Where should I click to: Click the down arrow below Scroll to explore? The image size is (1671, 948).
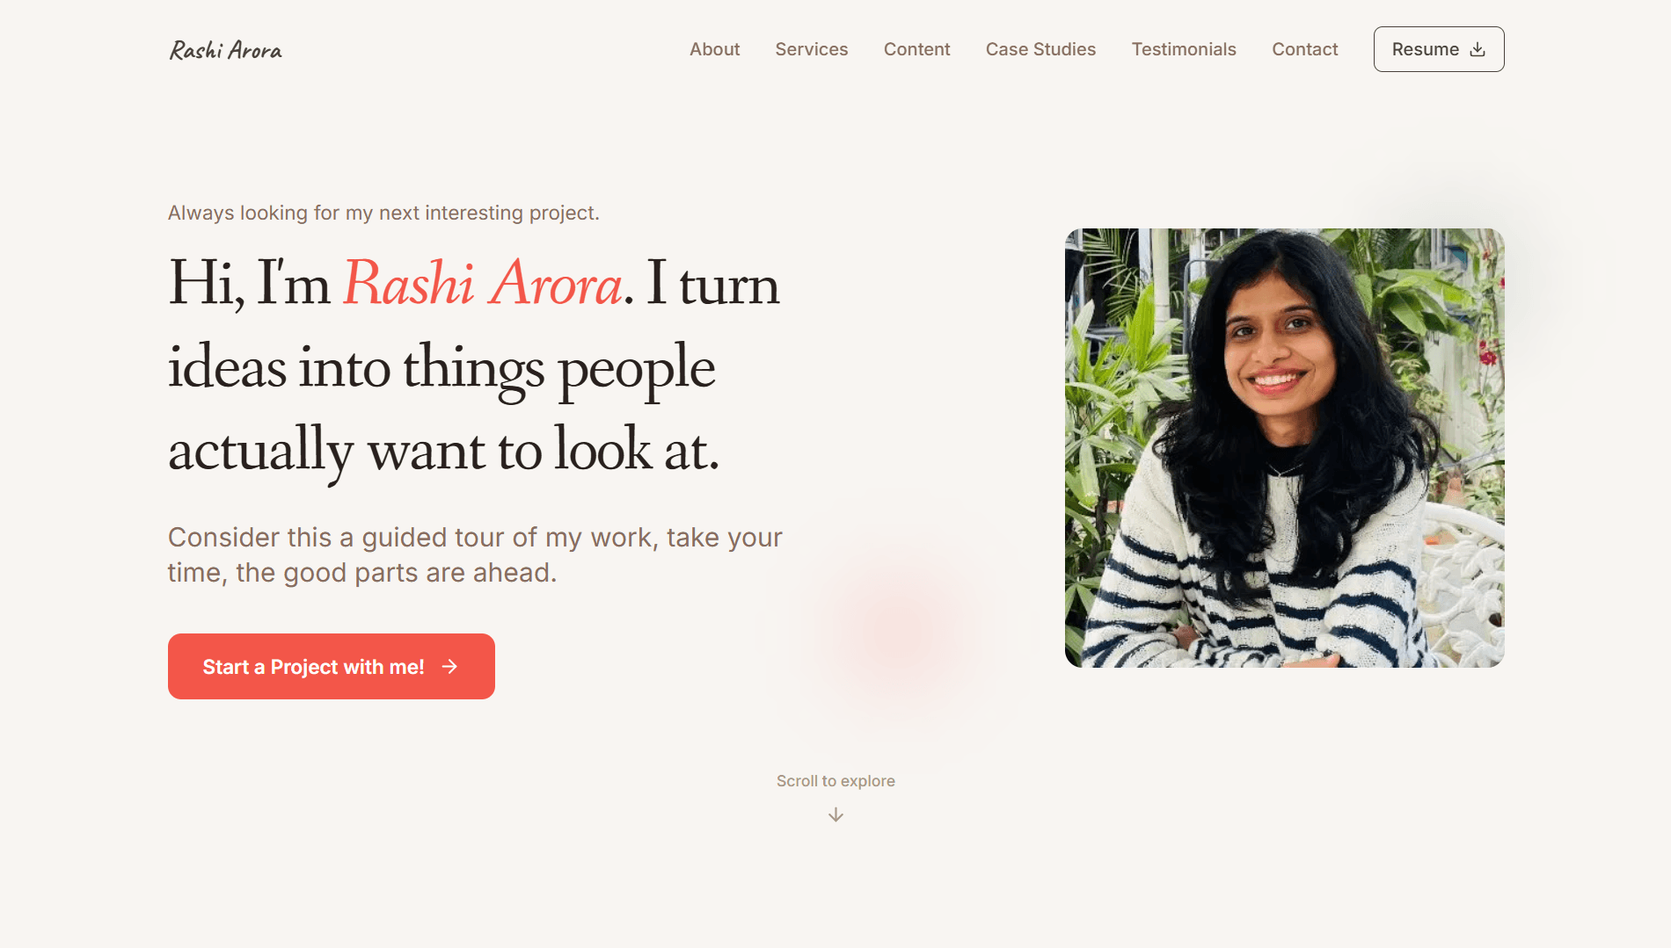835,815
